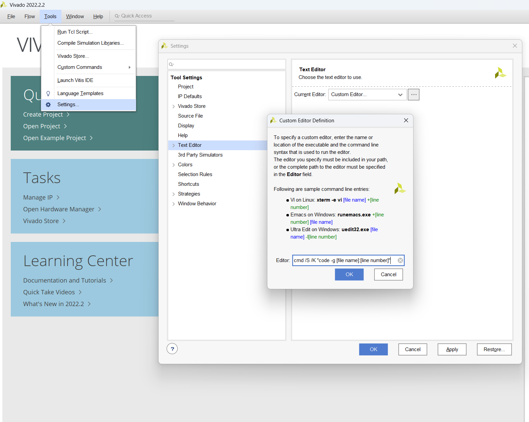Image resolution: width=529 pixels, height=422 pixels.
Task: Open Create Project link
Action: pyautogui.click(x=46, y=115)
